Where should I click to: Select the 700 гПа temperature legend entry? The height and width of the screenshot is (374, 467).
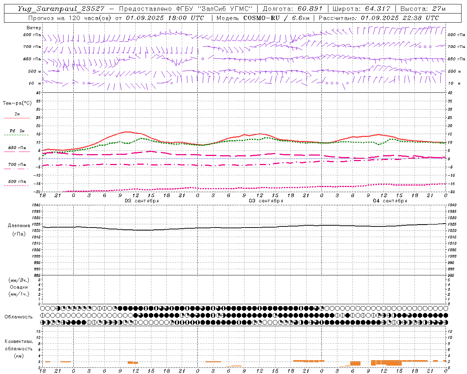click(x=17, y=165)
